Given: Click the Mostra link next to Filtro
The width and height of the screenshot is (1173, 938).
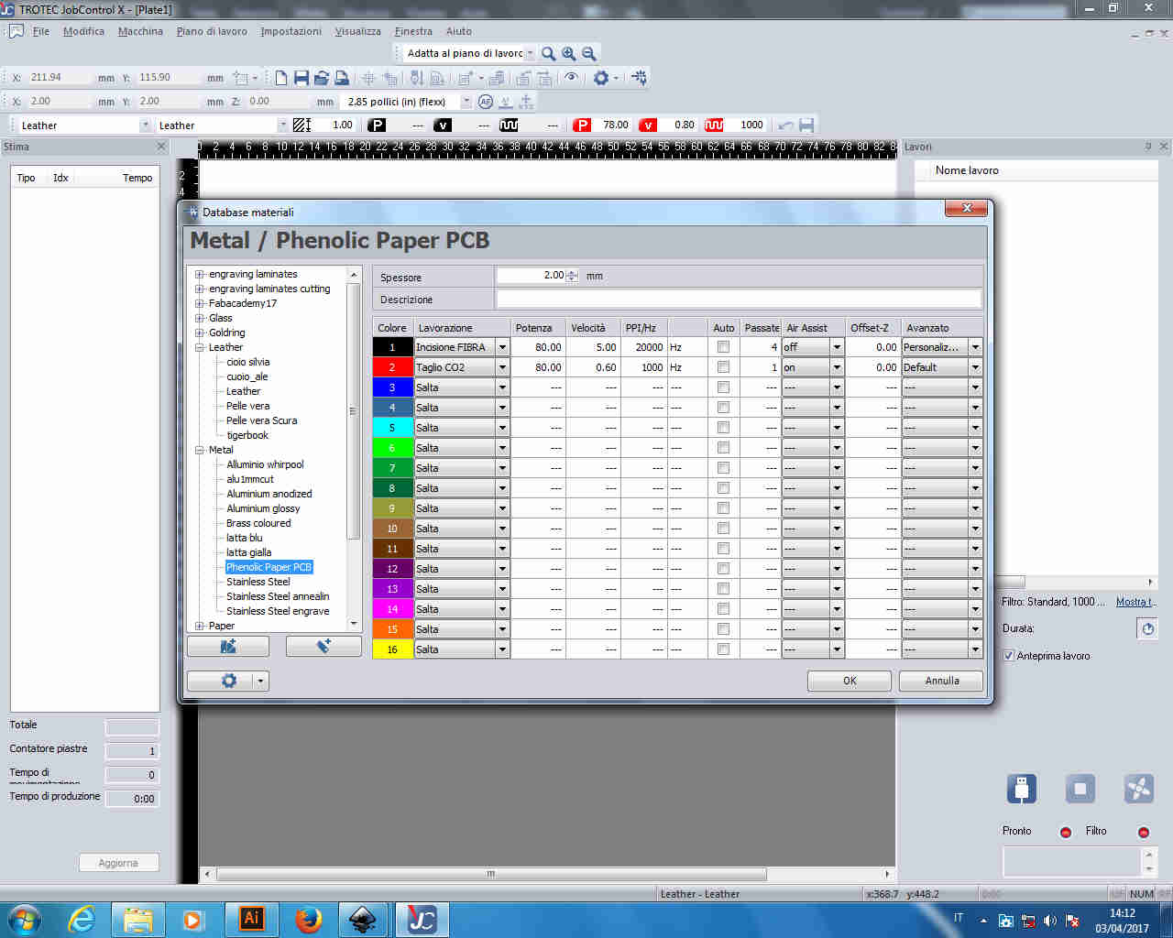Looking at the screenshot, I should (x=1135, y=602).
